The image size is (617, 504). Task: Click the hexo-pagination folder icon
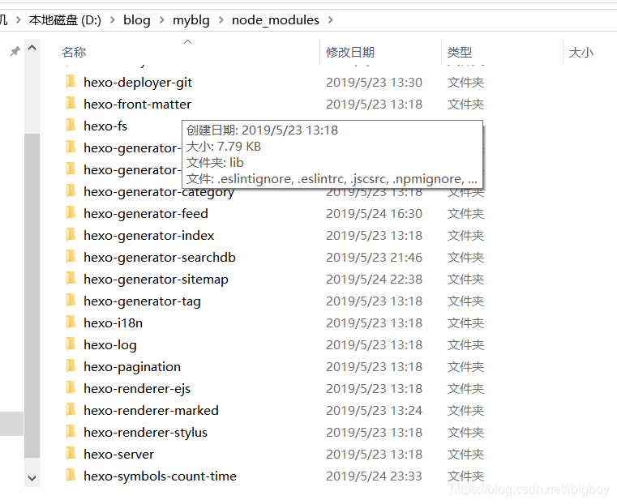click(x=71, y=366)
